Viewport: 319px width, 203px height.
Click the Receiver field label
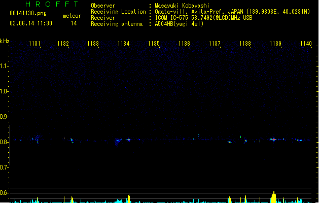[x=103, y=18]
